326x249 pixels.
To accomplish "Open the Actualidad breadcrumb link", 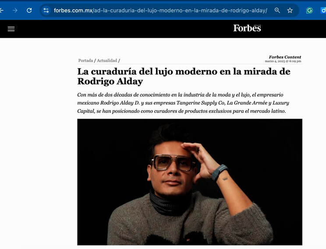I will tap(107, 61).
